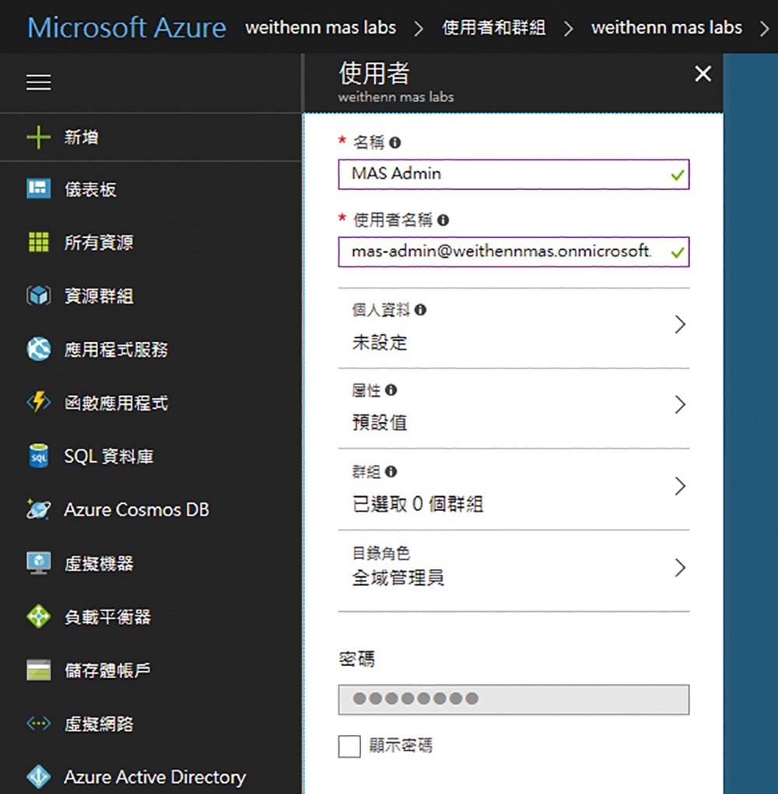Click 已選取 0 個群組 text
This screenshot has height=794, width=778.
(x=418, y=504)
